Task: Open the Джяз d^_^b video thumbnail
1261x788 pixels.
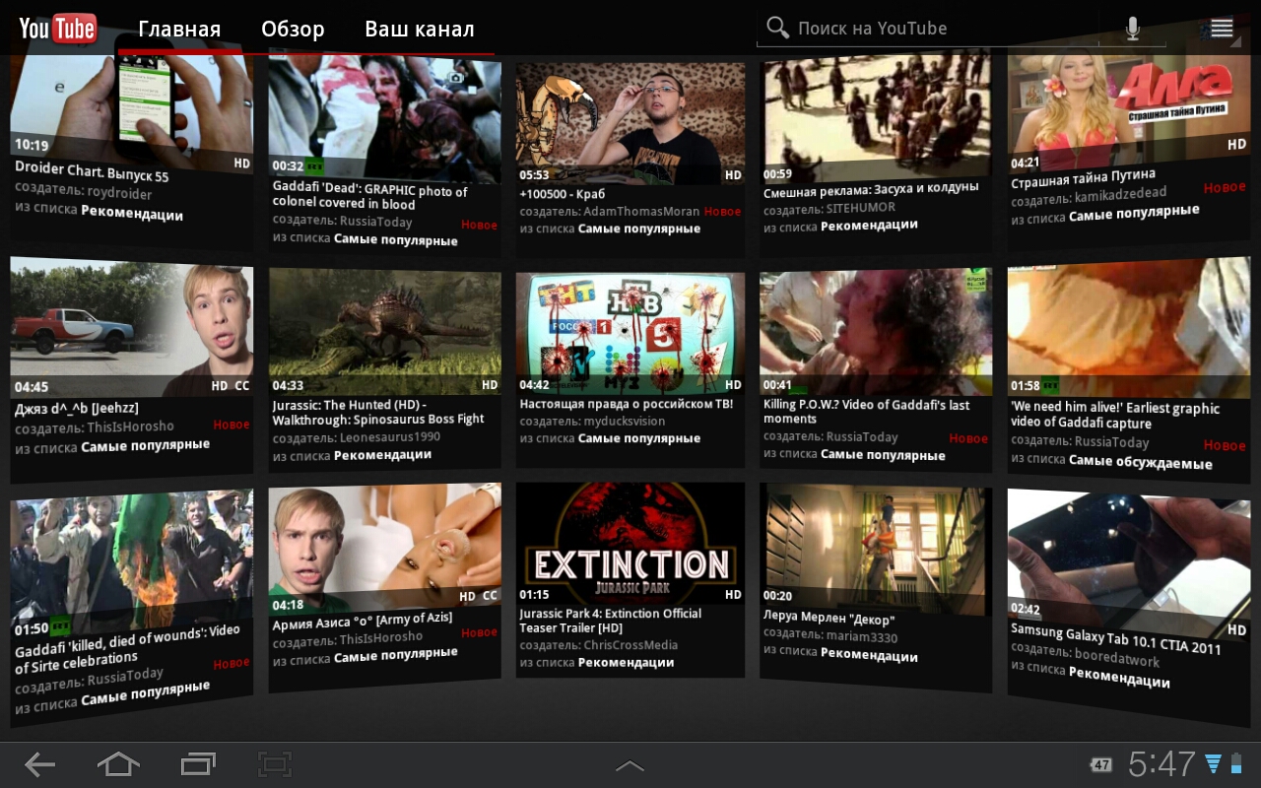Action: tap(131, 328)
